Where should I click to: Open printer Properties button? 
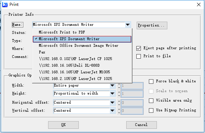pos(152,25)
